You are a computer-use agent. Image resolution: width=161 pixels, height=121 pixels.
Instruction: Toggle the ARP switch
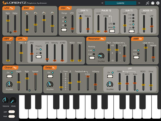point(11,112)
